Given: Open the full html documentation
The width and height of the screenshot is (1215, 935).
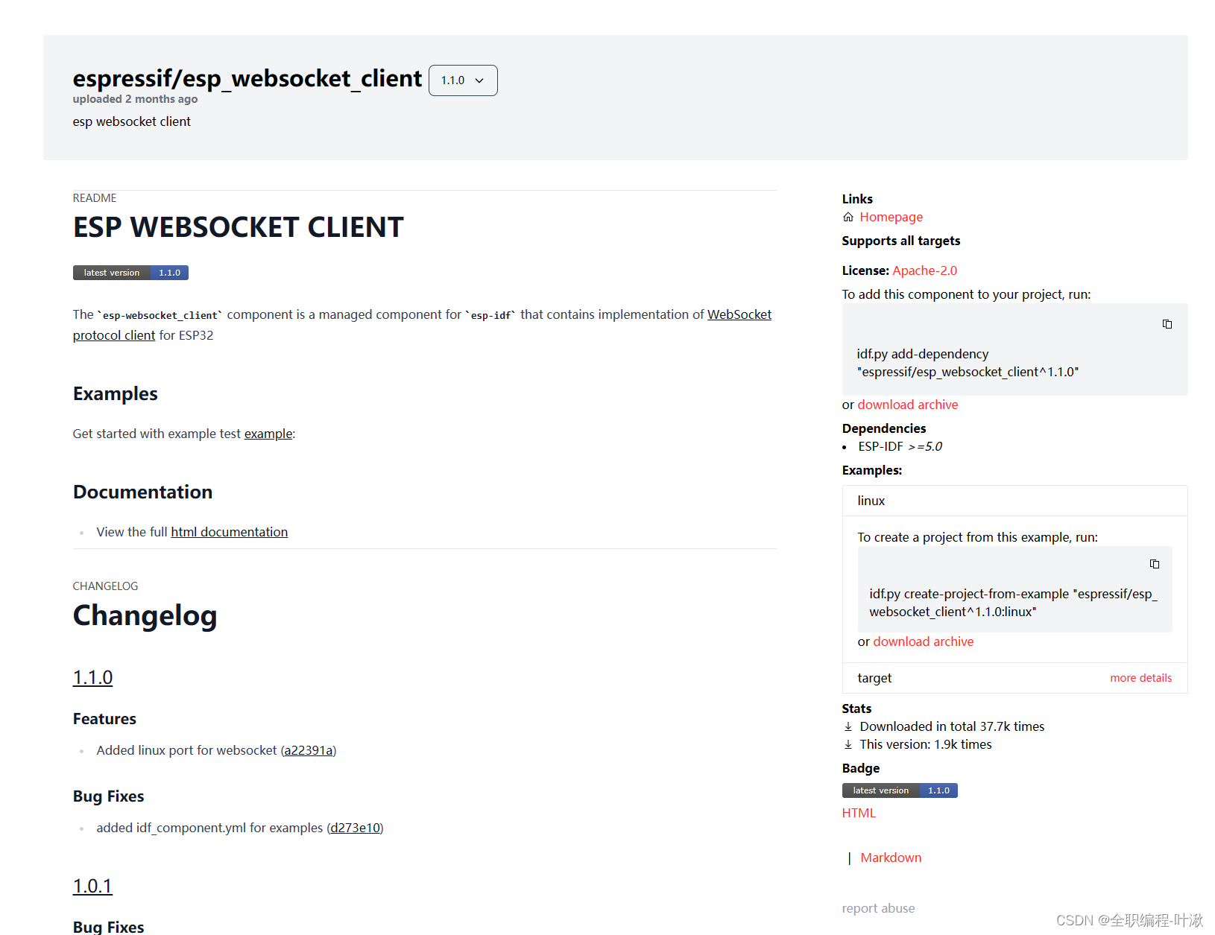Looking at the screenshot, I should click(x=229, y=531).
